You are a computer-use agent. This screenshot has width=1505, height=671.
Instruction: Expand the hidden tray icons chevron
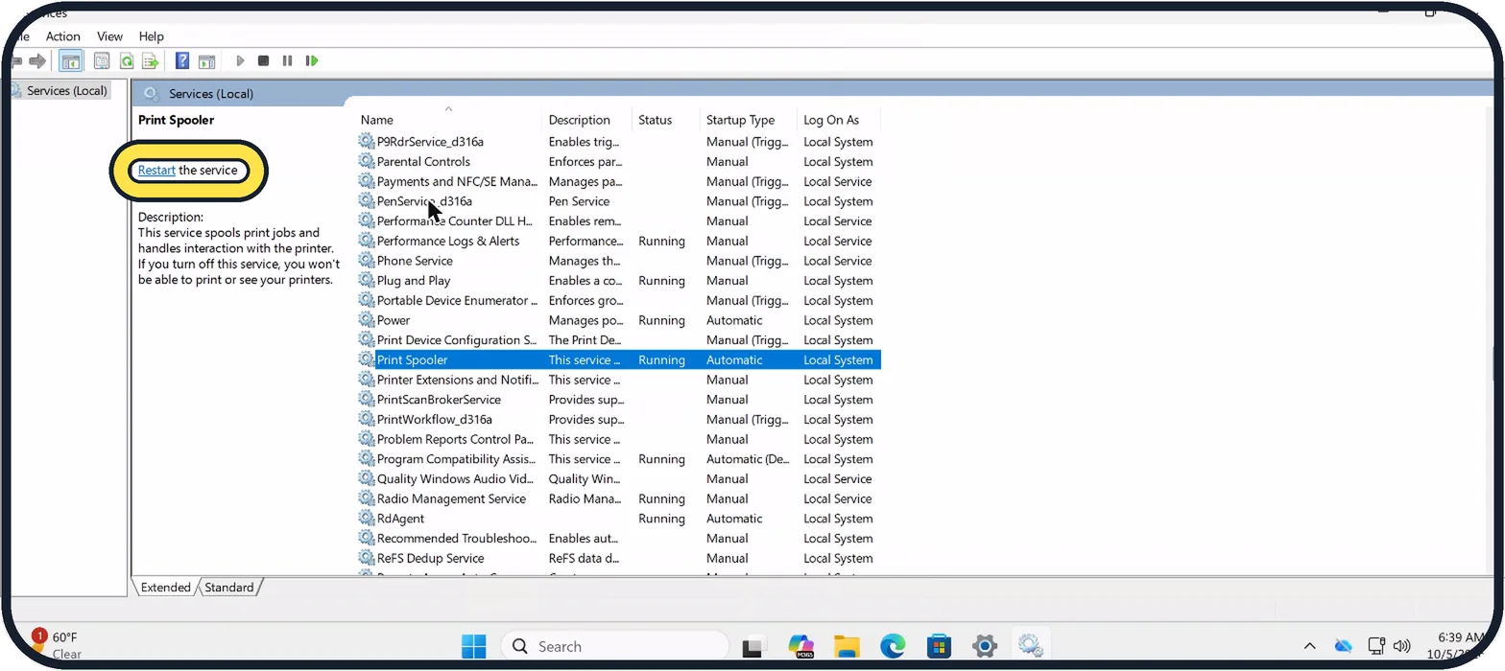point(1309,646)
